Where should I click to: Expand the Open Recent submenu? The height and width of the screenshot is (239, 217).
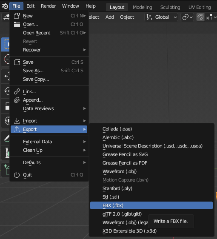[49, 33]
